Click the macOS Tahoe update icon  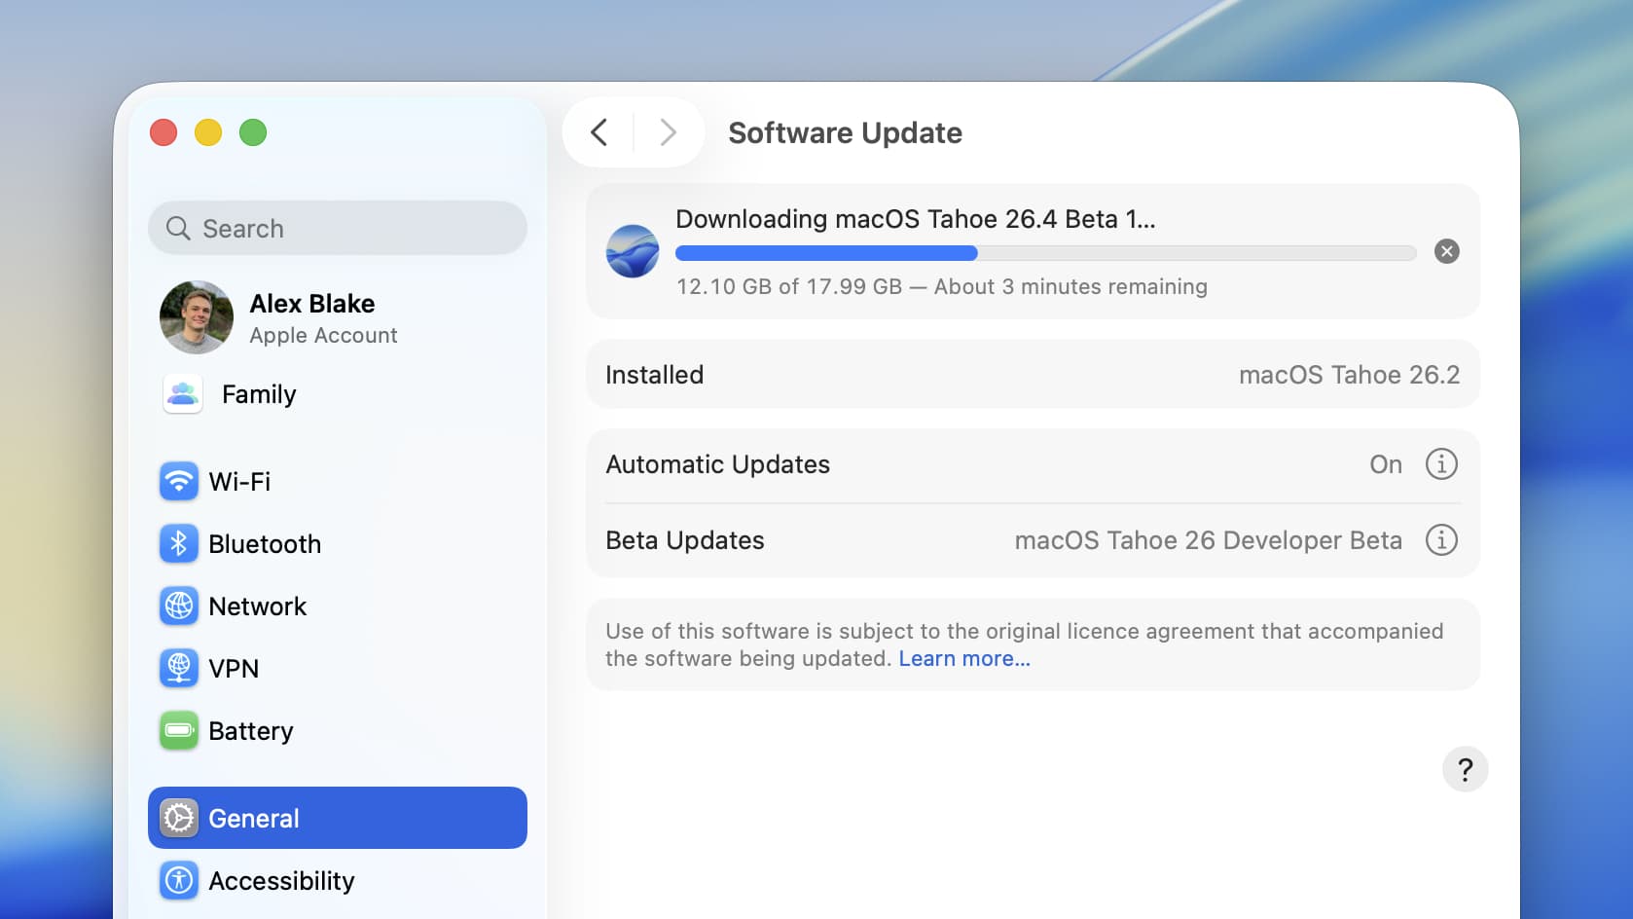pos(632,251)
